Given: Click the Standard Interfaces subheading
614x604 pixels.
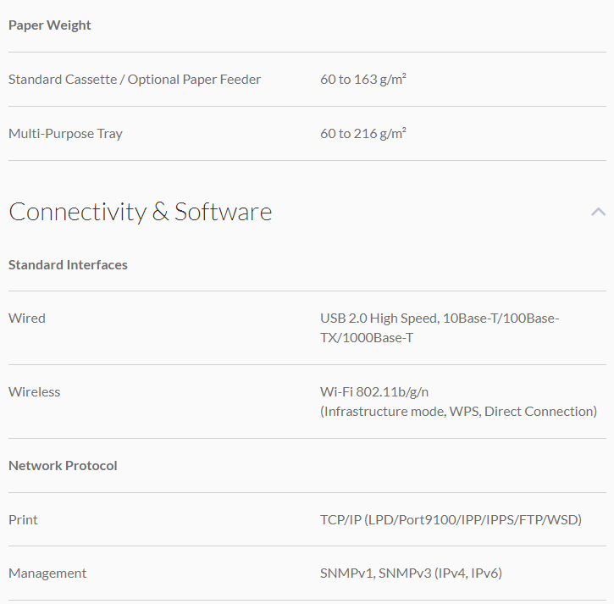Looking at the screenshot, I should pyautogui.click(x=68, y=265).
